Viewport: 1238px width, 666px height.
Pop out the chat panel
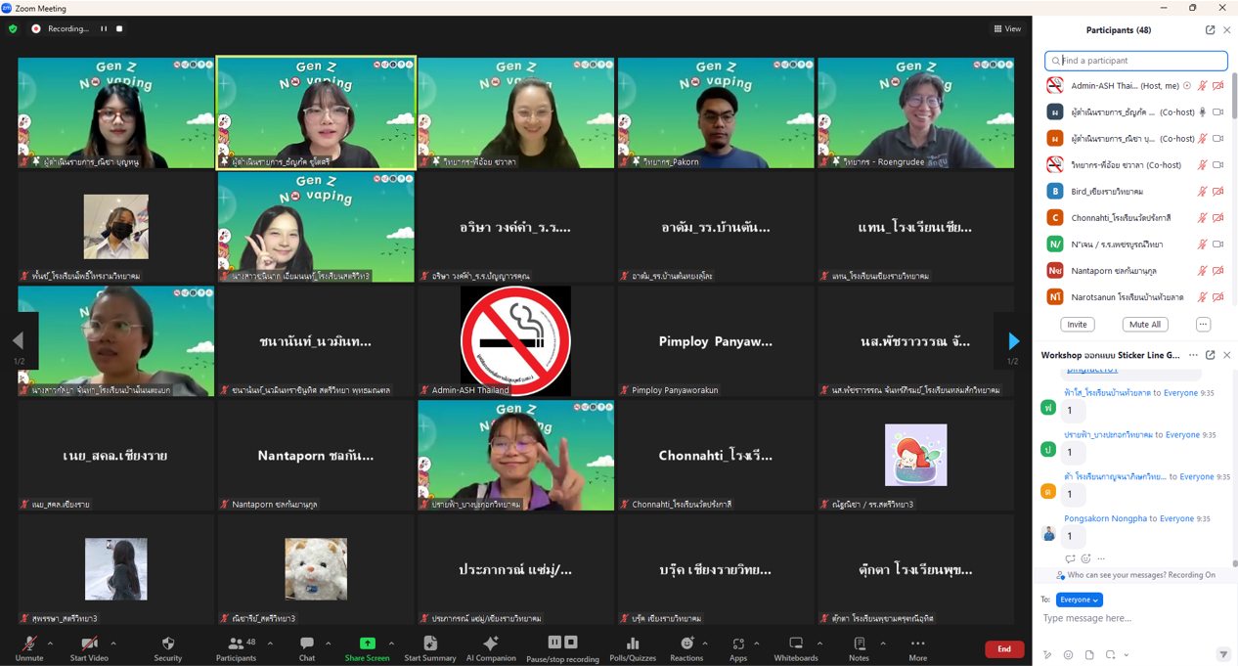[x=1211, y=355]
